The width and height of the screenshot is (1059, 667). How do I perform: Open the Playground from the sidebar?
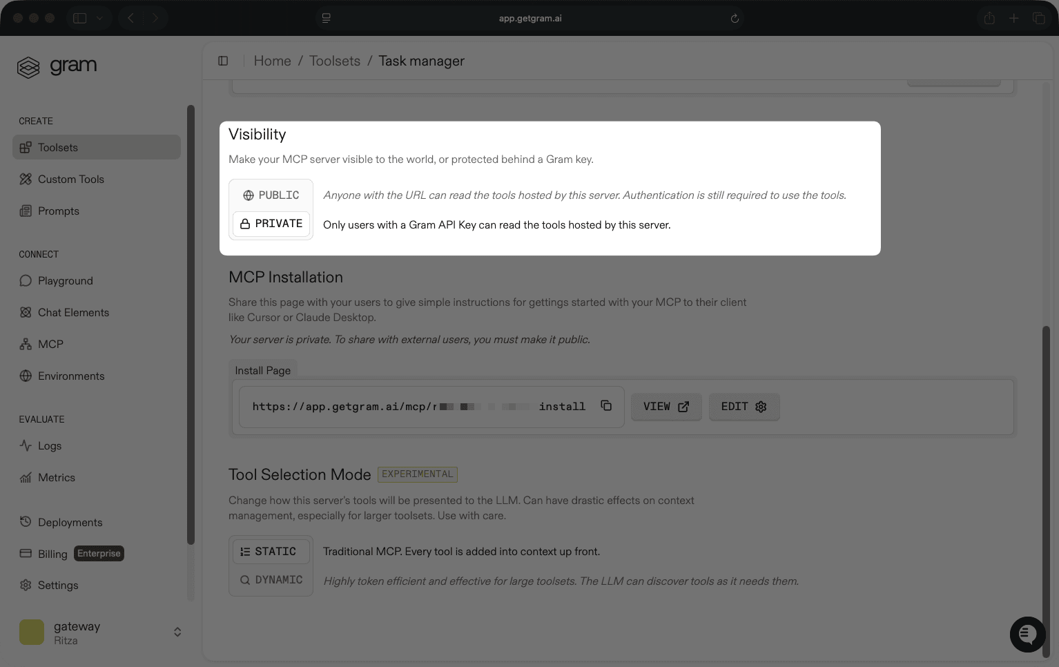[x=66, y=280]
